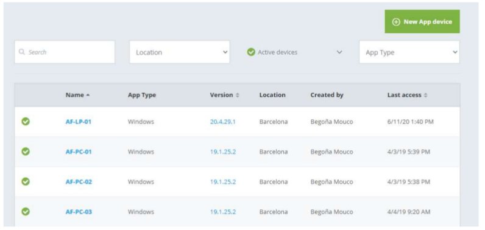Click last access 4/3/19 5:38 PM
Viewport: 485px width, 230px height.
click(x=409, y=182)
